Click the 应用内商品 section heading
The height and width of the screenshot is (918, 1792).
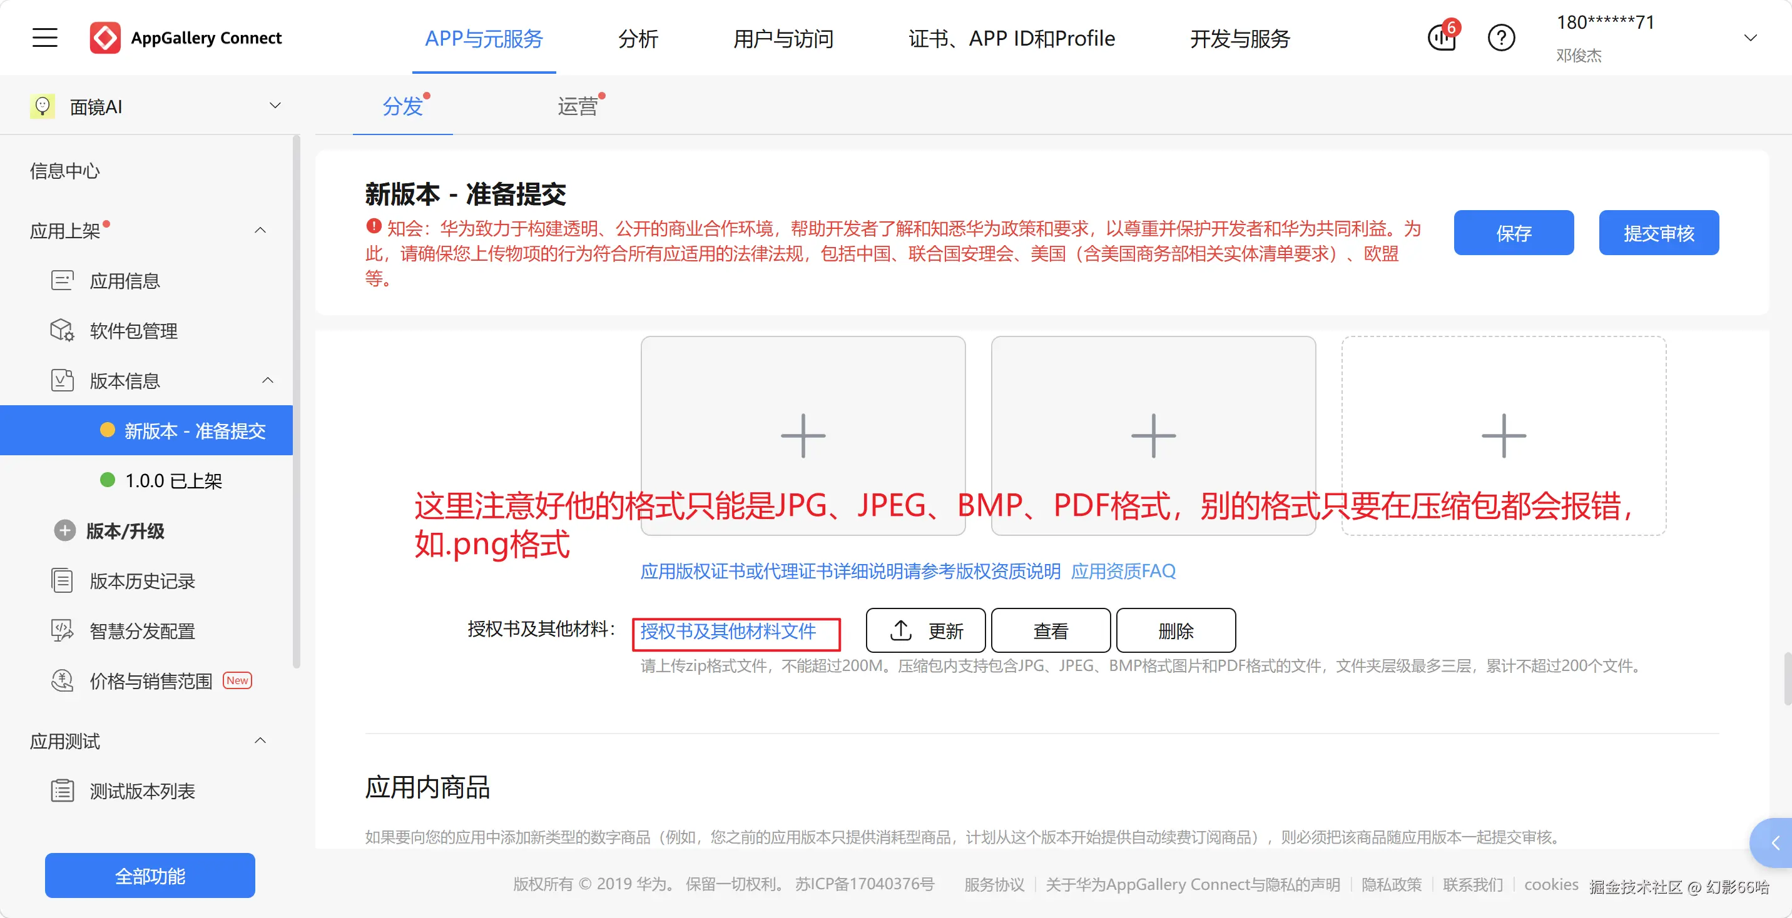[x=427, y=787]
